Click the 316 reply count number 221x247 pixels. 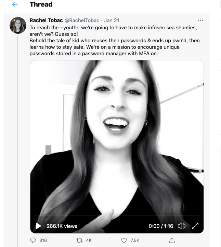43,240
